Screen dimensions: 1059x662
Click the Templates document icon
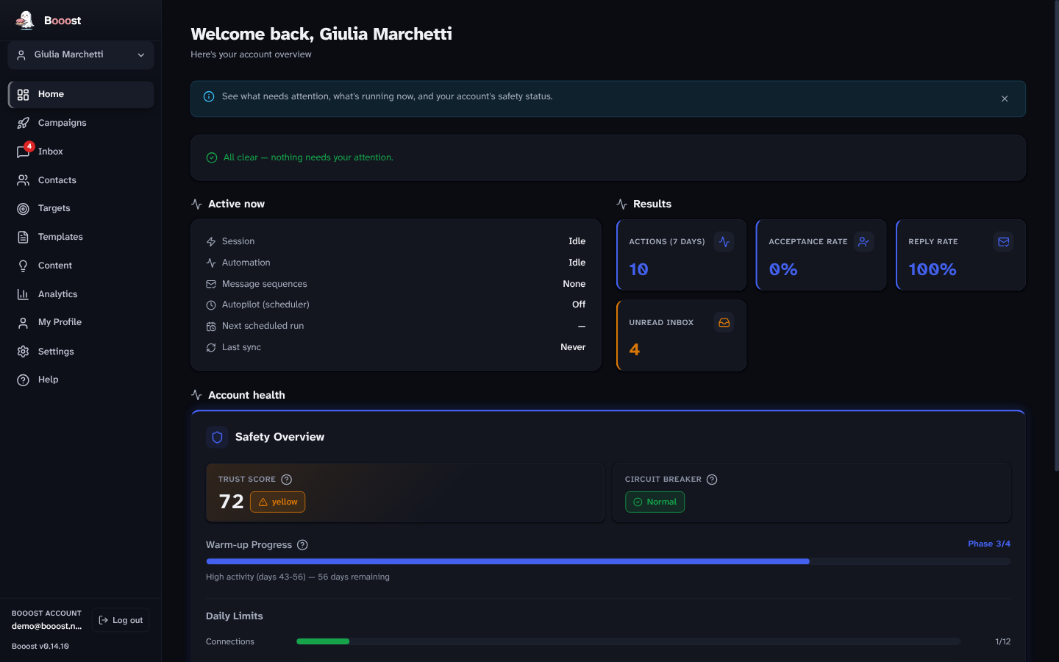point(24,237)
